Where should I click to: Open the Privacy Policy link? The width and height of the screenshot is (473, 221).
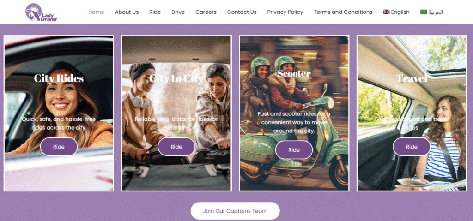click(285, 12)
